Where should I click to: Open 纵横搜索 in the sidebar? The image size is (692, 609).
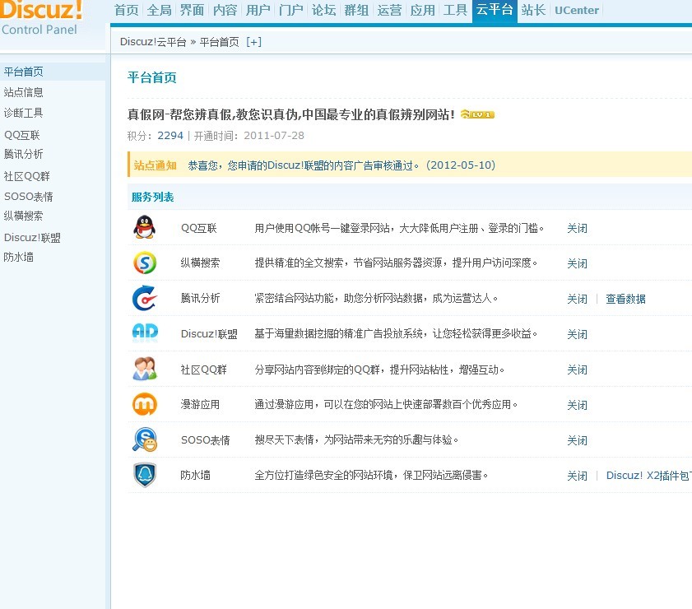click(x=23, y=216)
